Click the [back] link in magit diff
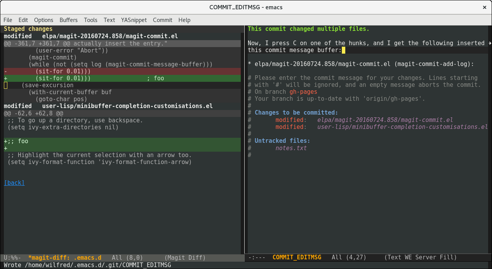Screen dimensions: 492x269 tap(14, 183)
